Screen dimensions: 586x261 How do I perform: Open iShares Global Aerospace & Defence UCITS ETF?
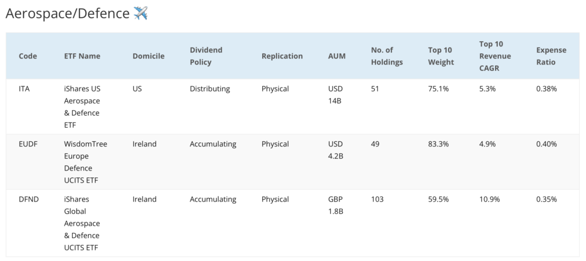pos(82,223)
